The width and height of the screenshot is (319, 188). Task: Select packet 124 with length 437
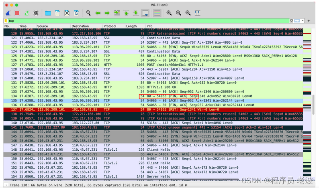(153, 52)
